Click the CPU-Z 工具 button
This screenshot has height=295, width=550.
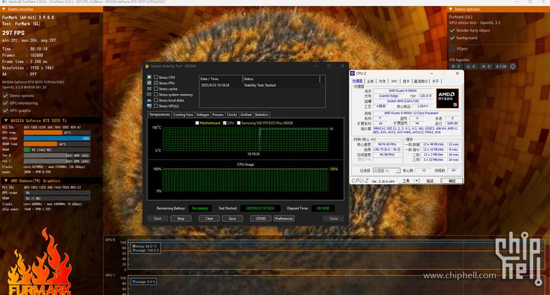(x=406, y=181)
